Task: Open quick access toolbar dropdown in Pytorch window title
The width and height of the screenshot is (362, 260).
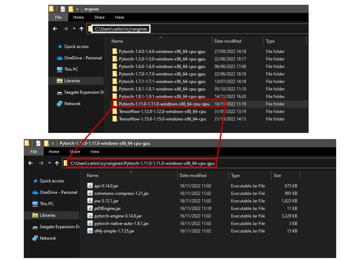Action: pos(53,144)
